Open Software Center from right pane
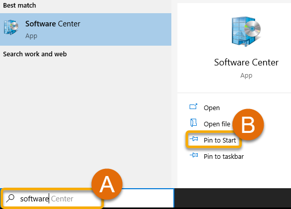The image size is (291, 209). [211, 108]
